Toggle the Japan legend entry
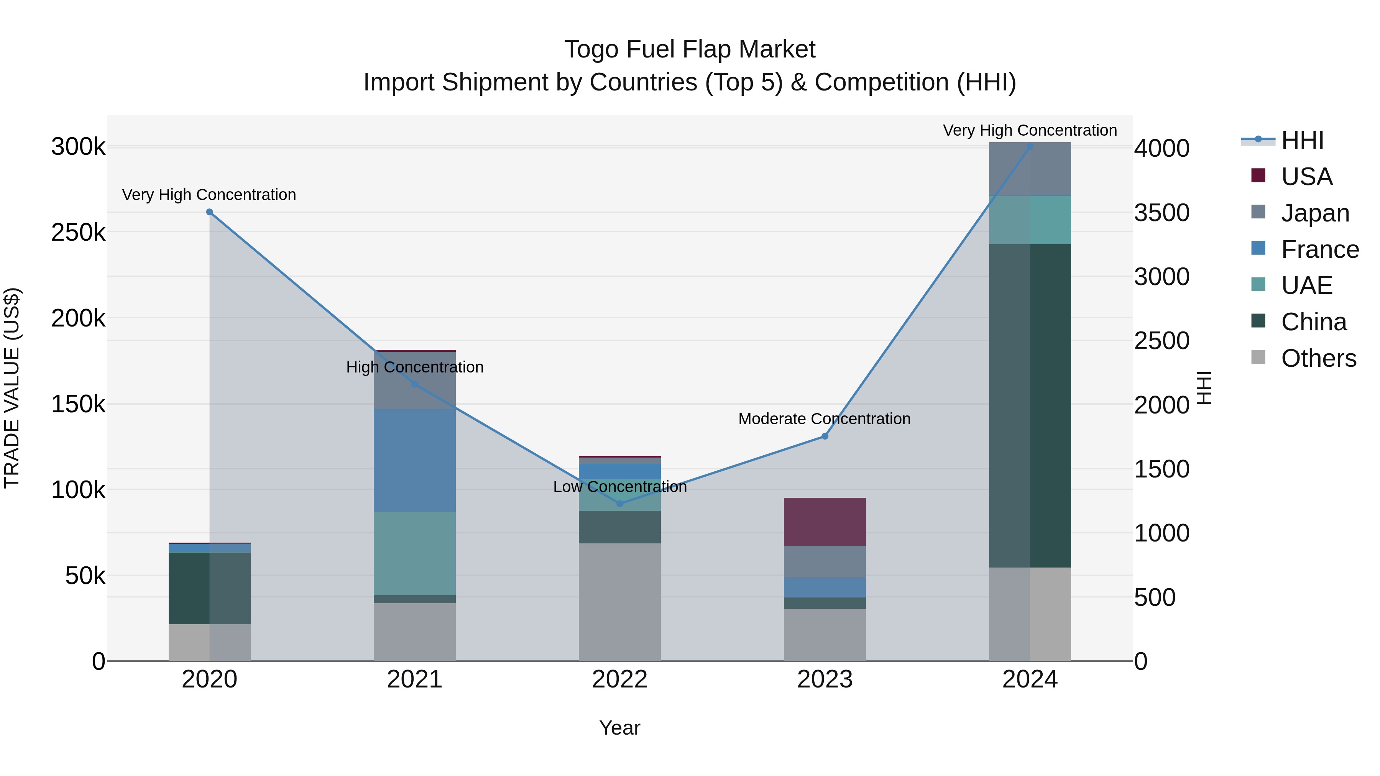1380x776 pixels. coord(1299,213)
